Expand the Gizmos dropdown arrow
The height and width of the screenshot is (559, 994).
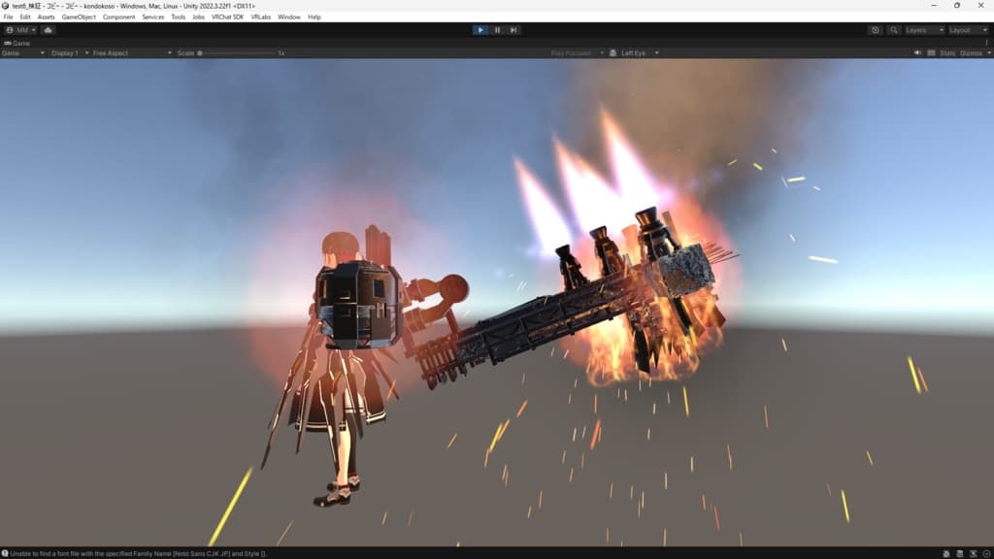coord(989,53)
